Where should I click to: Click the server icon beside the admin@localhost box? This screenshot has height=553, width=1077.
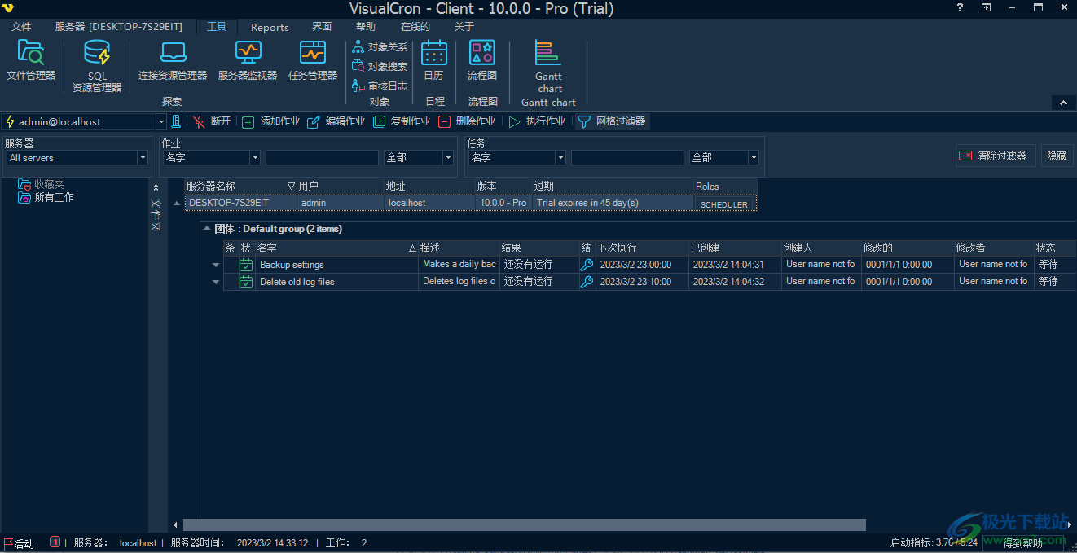tap(175, 121)
